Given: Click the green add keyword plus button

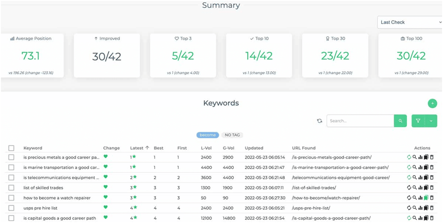Looking at the screenshot, I should 432,104.
